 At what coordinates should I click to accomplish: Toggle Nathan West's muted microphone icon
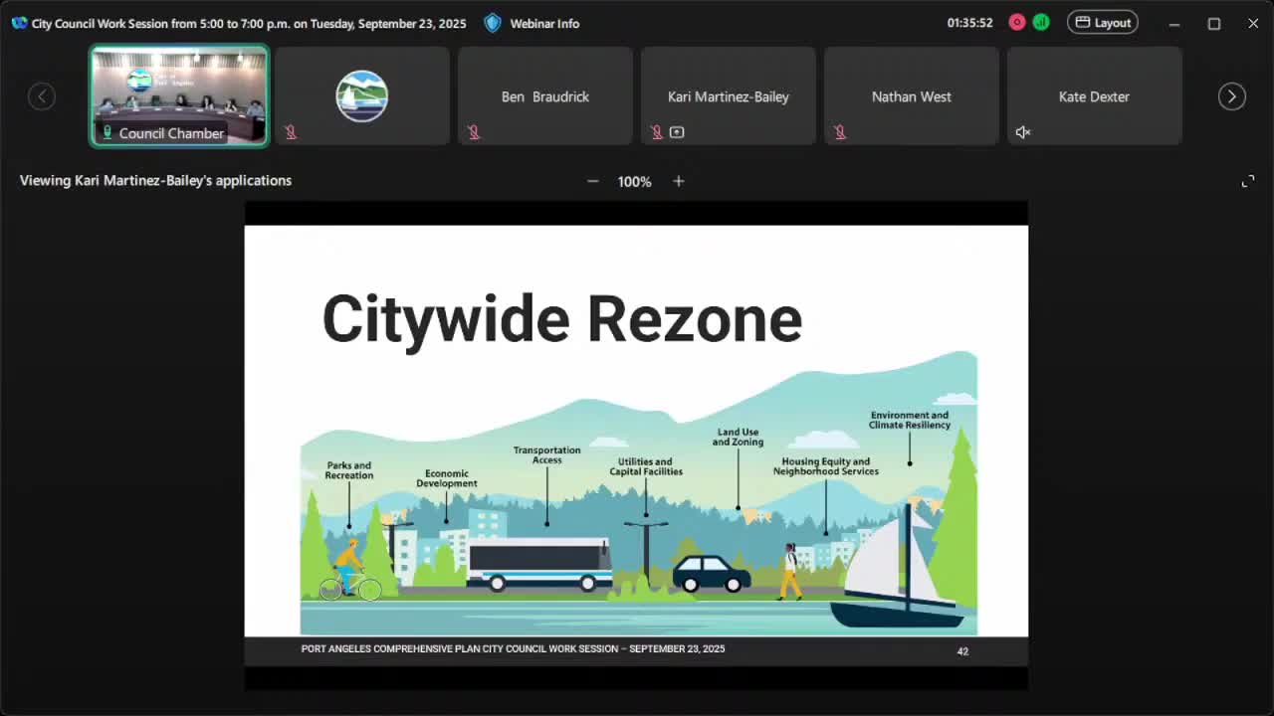pyautogui.click(x=840, y=132)
